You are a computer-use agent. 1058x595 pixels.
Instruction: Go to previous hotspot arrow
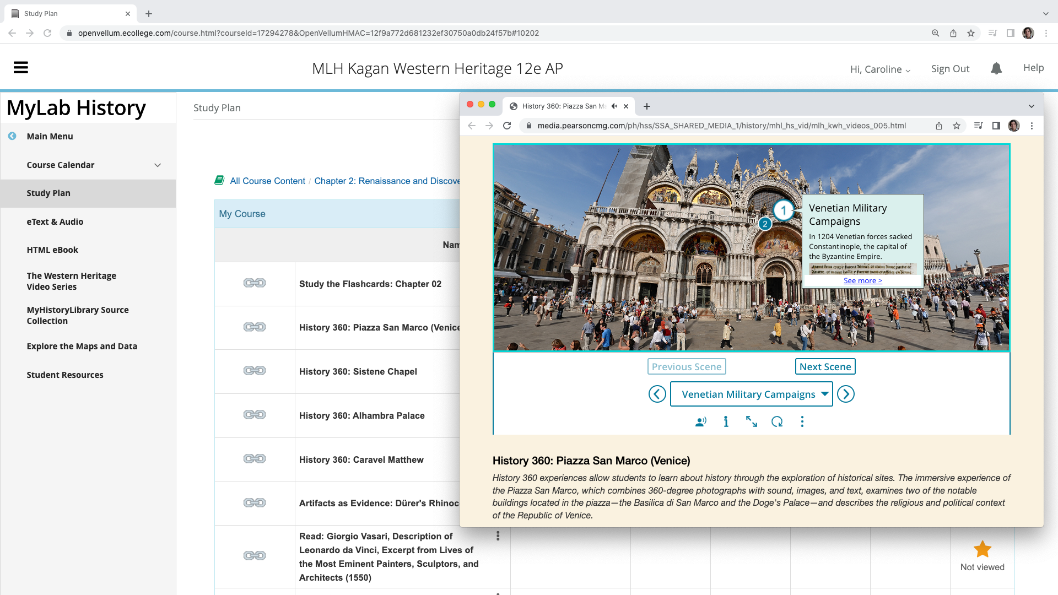point(657,394)
